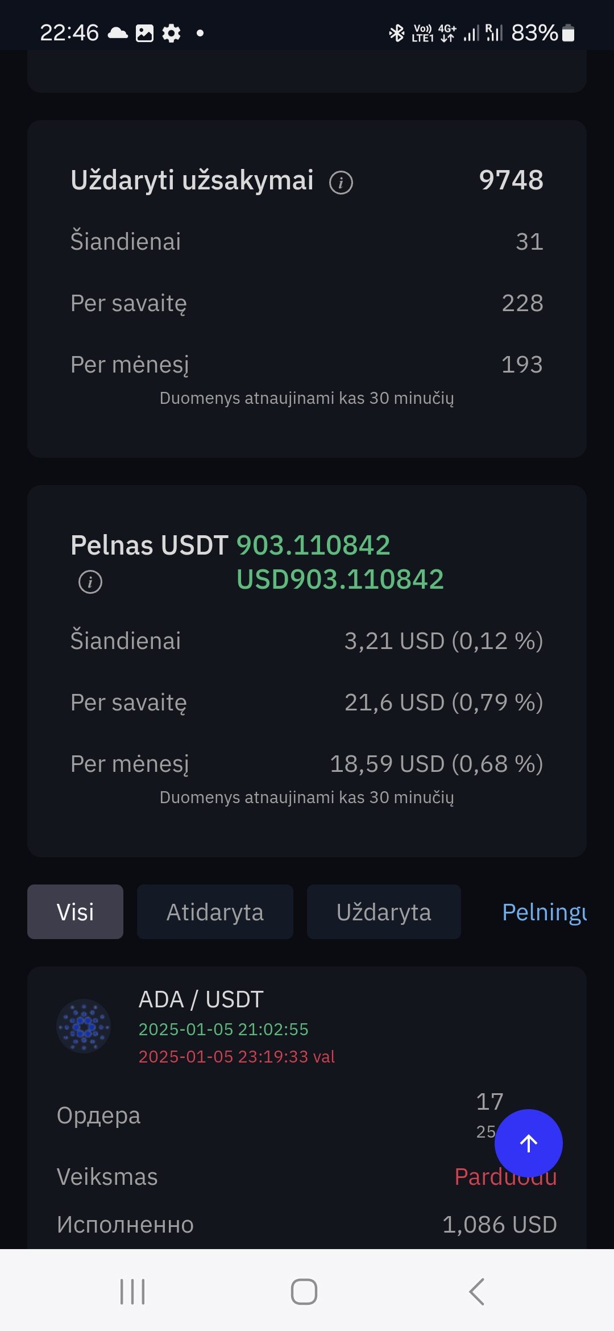
Task: Tap the total closed orders count 9748
Action: coord(511,180)
